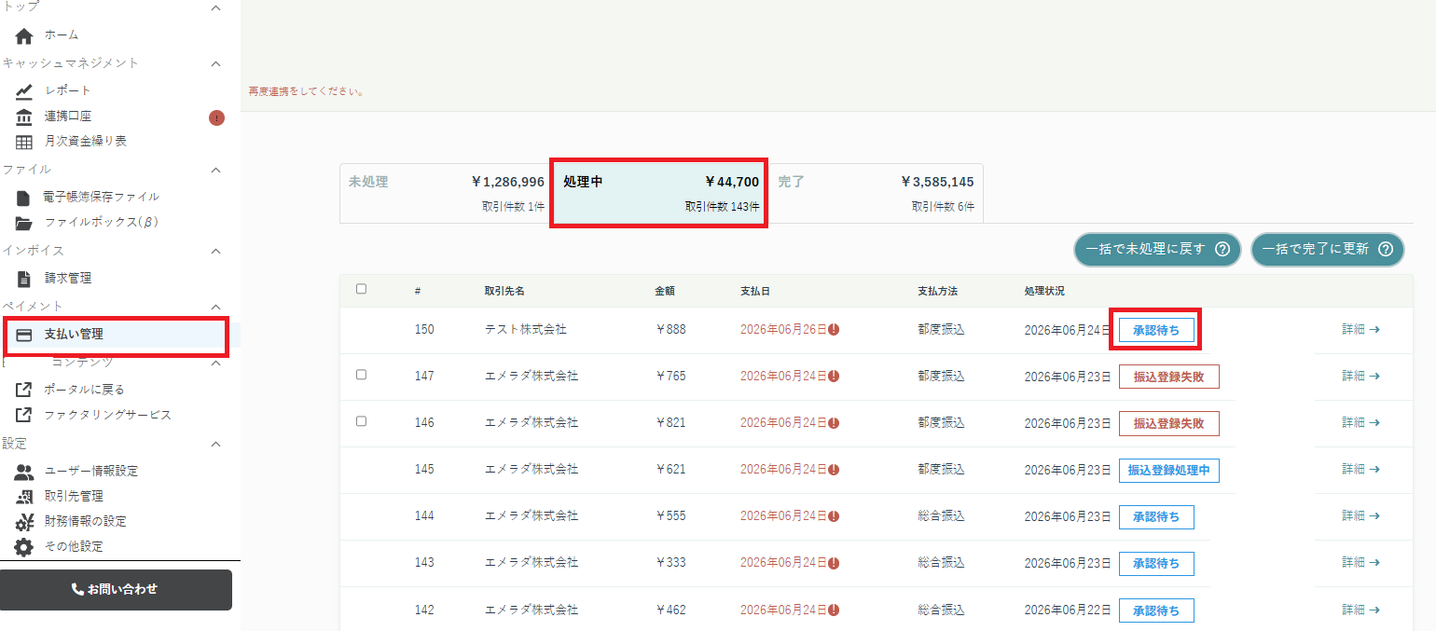This screenshot has width=1436, height=631.
Task: Open 詳細 link for row 147
Action: pos(1360,377)
